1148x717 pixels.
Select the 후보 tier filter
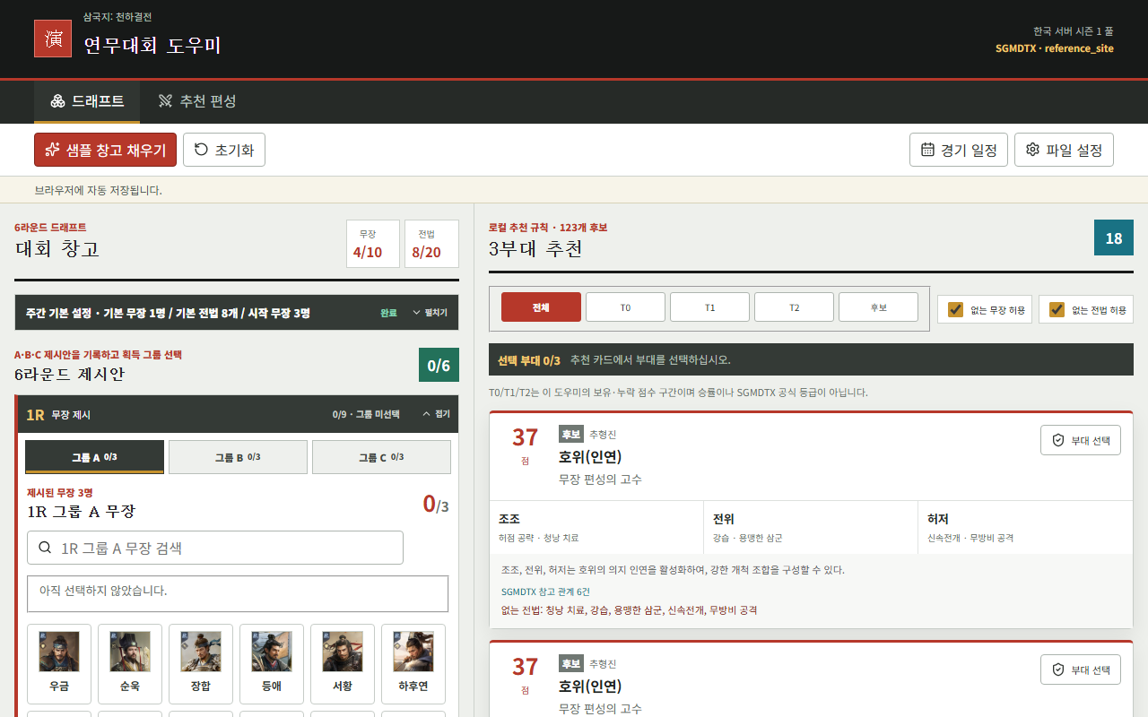point(878,307)
